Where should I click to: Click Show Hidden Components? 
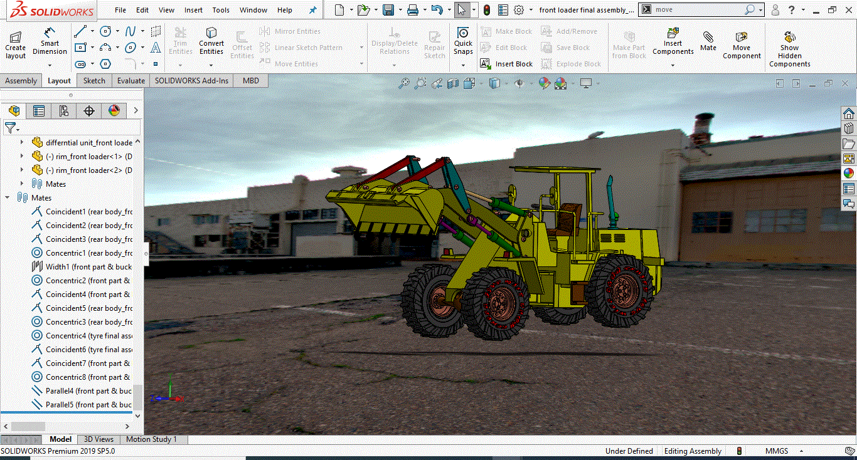tap(789, 48)
